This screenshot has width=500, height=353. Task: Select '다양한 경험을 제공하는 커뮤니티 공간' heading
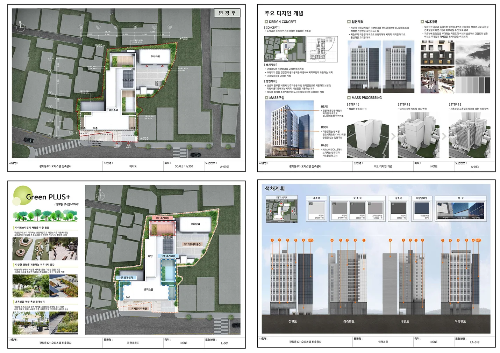[35, 265]
